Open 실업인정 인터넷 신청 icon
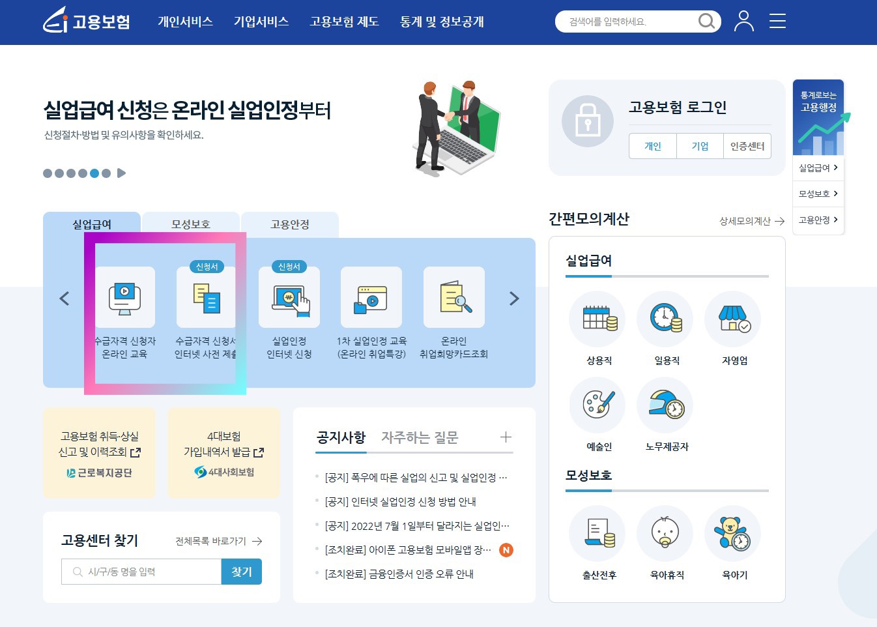Screen dimensions: 877x627 click(x=289, y=297)
